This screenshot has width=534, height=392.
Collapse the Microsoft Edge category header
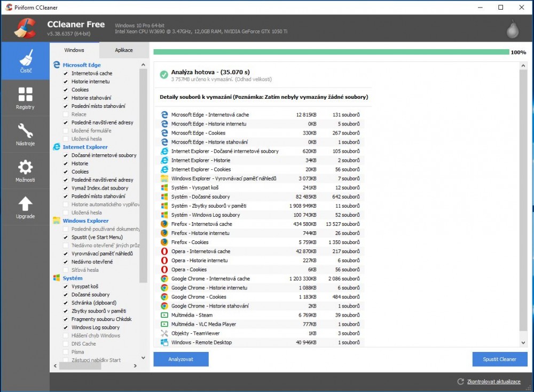(x=81, y=65)
